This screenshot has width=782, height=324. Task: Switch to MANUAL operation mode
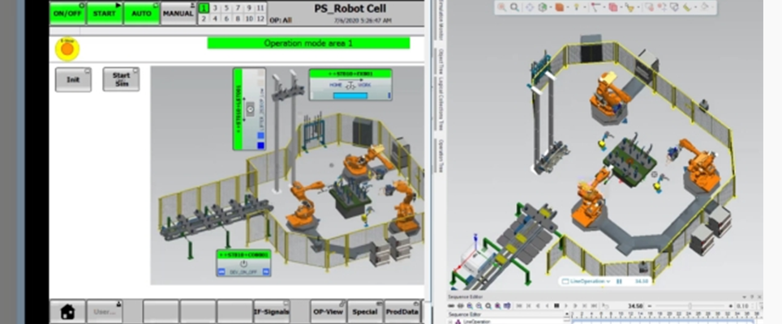coord(178,13)
